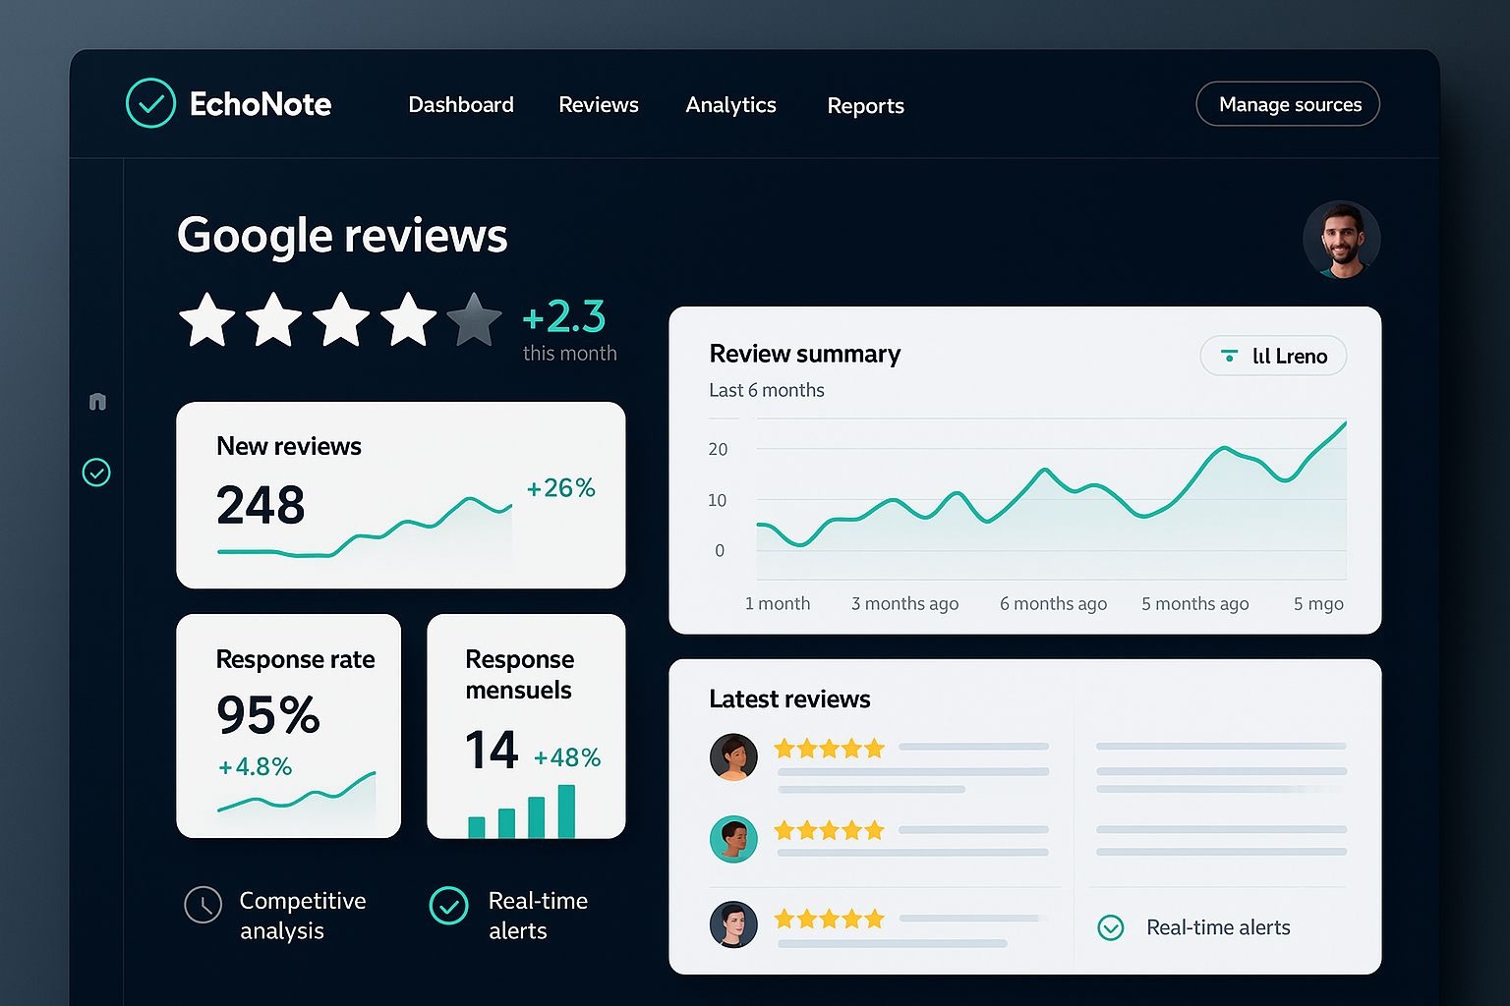Click the EchoNote checkmark logo icon

tap(150, 103)
